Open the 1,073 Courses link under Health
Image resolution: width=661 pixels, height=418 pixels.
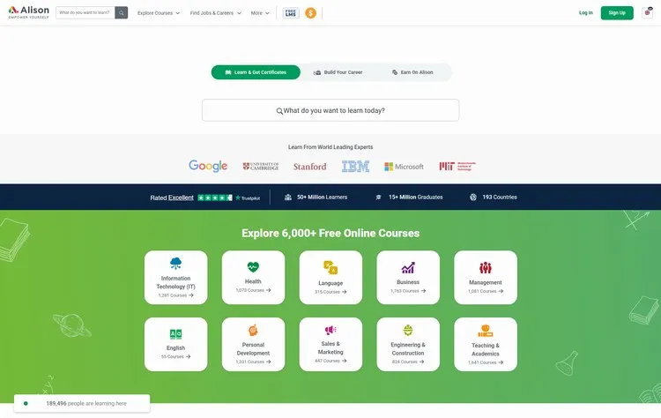pyautogui.click(x=253, y=290)
